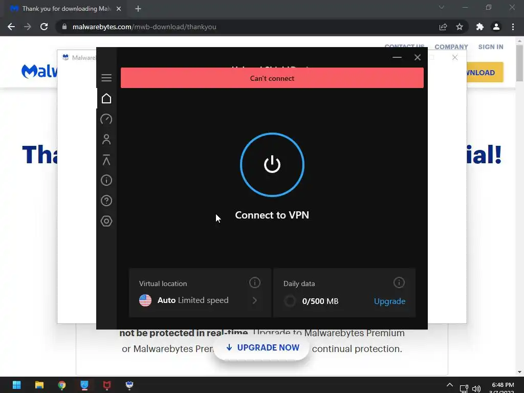The width and height of the screenshot is (524, 393).
Task: Expand the Auto Limited speed location chevron
Action: pyautogui.click(x=255, y=300)
